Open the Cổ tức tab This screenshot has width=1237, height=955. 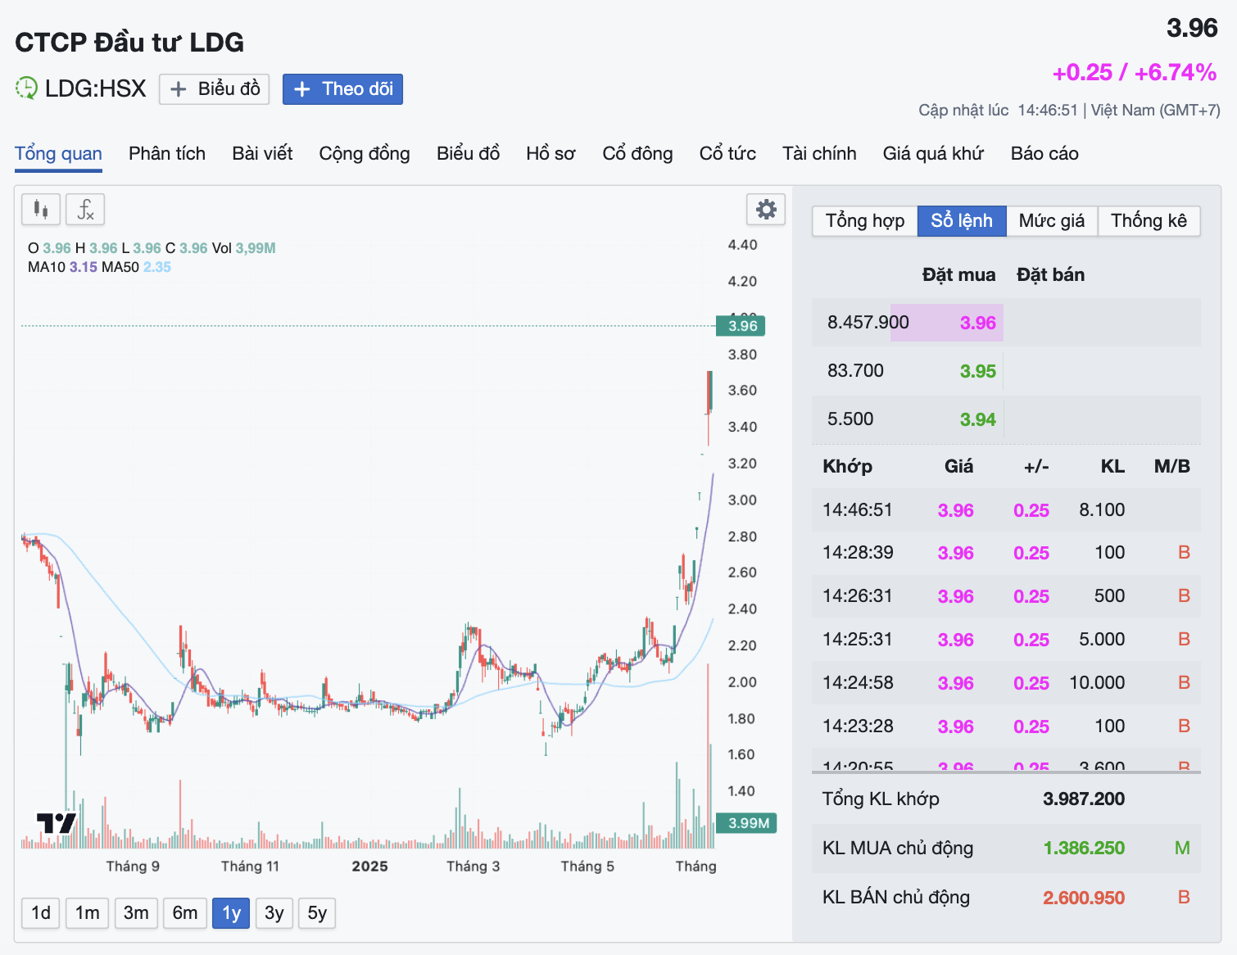click(x=727, y=154)
